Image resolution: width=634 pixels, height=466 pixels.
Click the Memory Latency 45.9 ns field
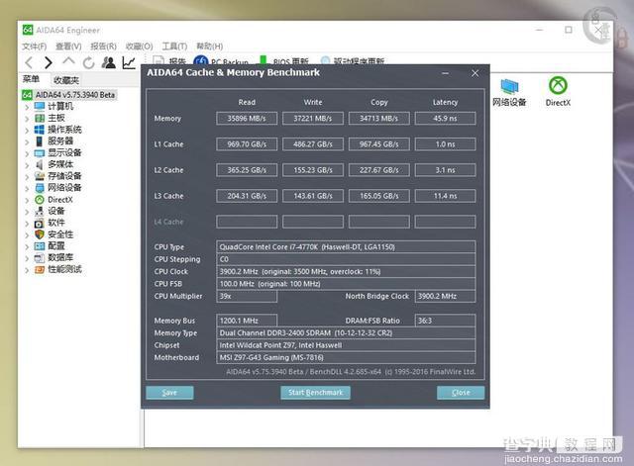point(445,119)
